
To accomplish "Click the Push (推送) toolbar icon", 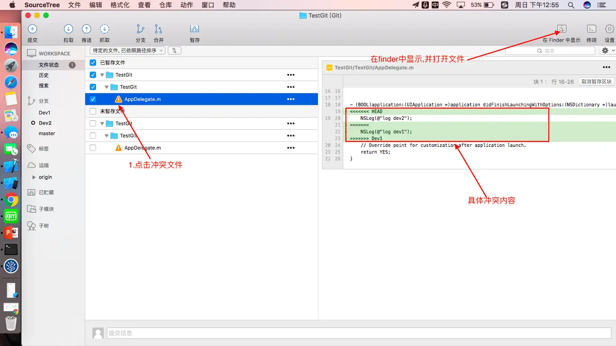I will click(87, 29).
